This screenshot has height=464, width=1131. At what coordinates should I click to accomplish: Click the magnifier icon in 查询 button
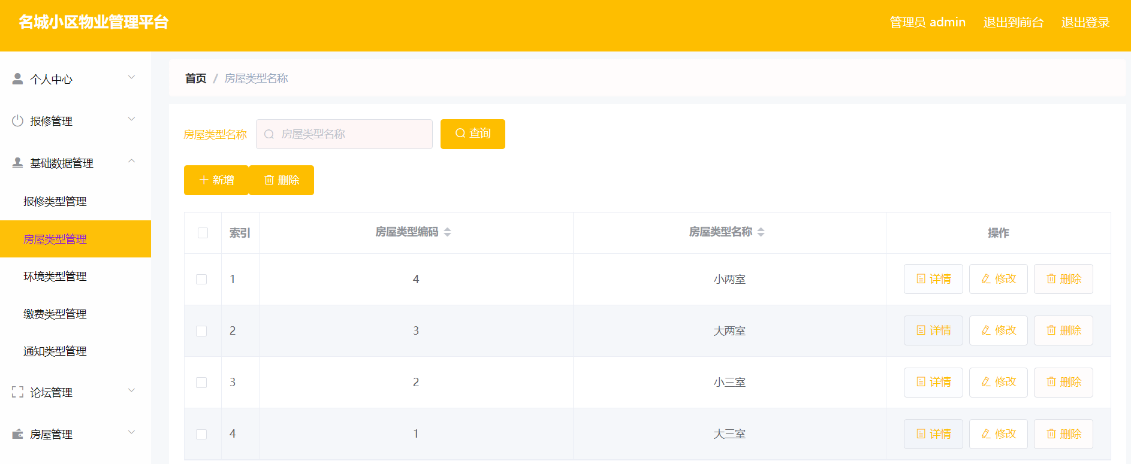pos(460,133)
